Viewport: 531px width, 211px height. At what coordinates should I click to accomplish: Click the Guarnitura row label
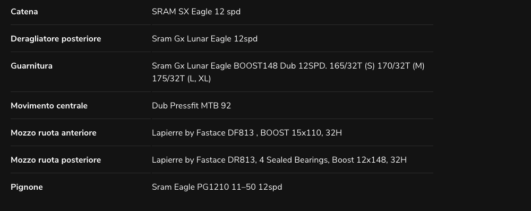click(x=31, y=66)
